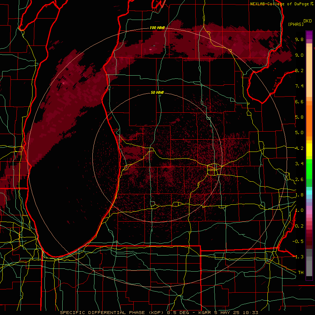Click the "KGRR" radar station identifier
The image size is (315, 315).
click(x=205, y=313)
